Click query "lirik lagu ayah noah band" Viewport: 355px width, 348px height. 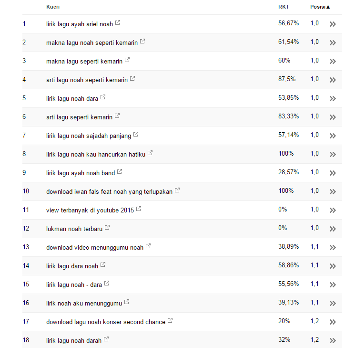pos(80,173)
